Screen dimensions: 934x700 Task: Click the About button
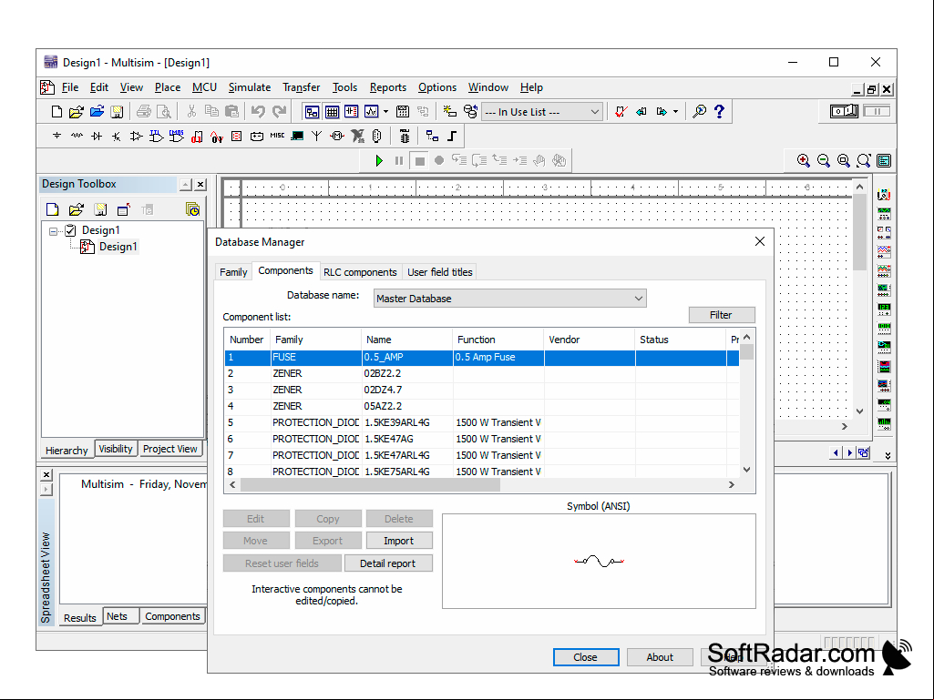[660, 657]
